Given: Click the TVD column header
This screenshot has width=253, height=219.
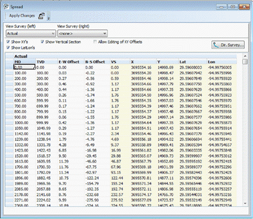Looking at the screenshot, I should pyautogui.click(x=47, y=62).
